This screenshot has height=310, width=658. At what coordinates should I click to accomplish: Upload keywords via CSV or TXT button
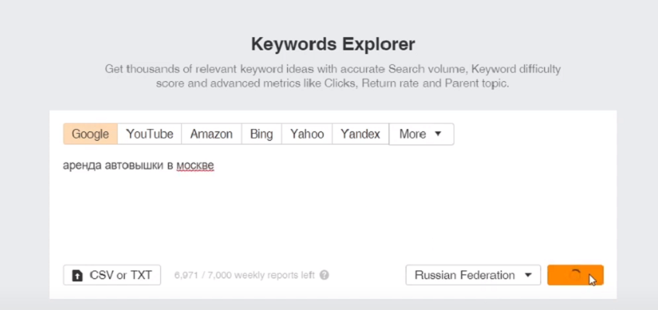tap(112, 275)
